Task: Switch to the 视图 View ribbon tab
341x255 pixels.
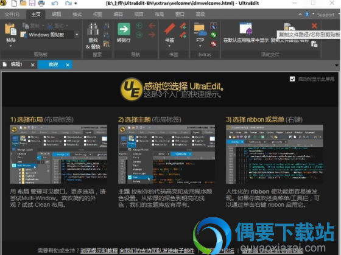Action: tap(97, 15)
